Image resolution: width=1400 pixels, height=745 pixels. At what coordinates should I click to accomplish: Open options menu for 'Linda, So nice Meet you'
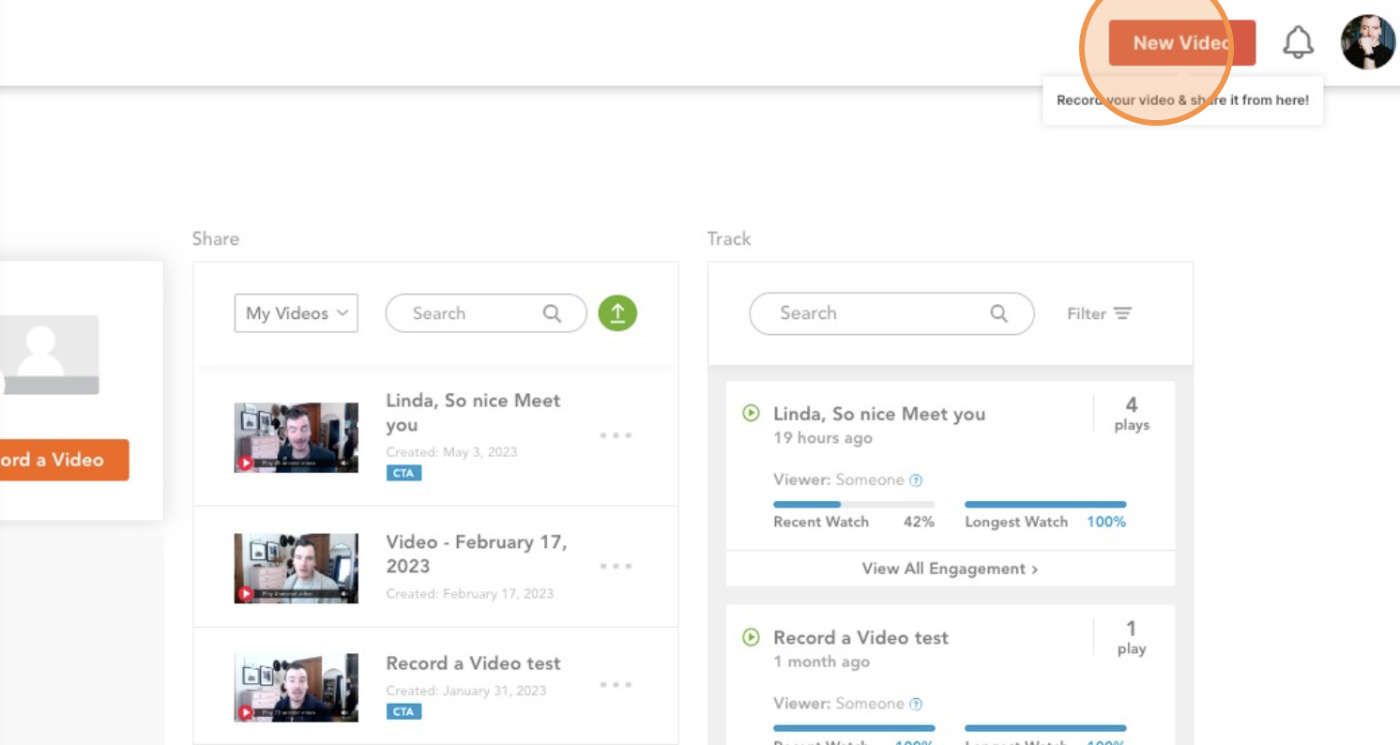point(616,434)
